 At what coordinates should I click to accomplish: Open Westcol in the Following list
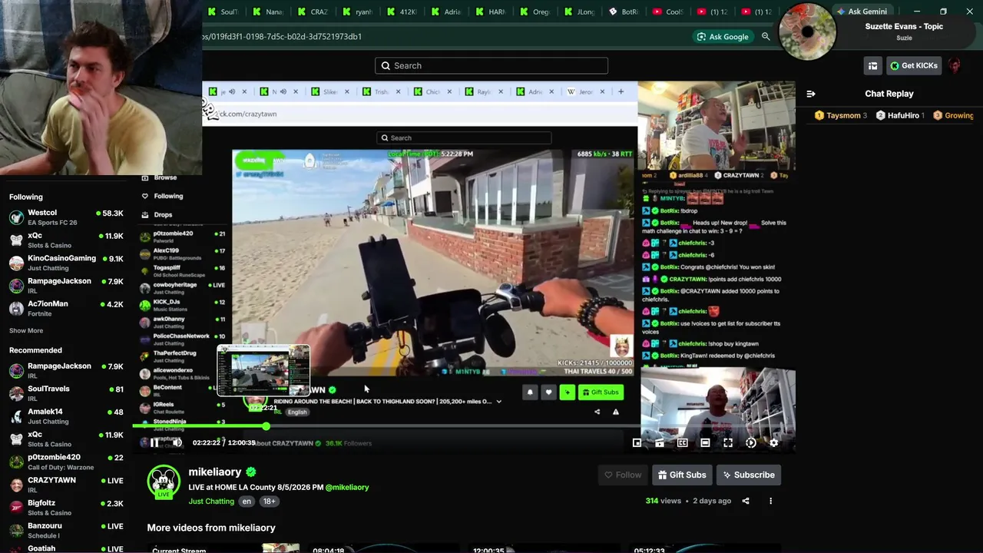click(66, 217)
